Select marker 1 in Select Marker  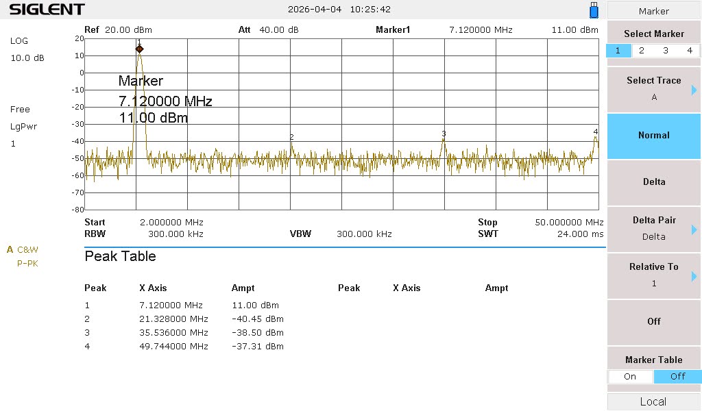[x=618, y=51]
